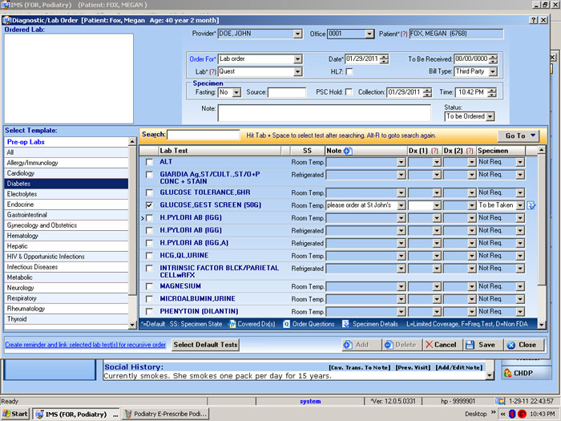Click Add/Edit Note link in Social History
Image resolution: width=561 pixels, height=421 pixels.
click(x=458, y=367)
